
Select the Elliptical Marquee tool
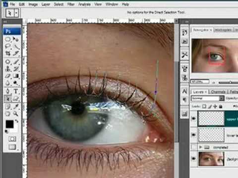pyautogui.click(x=8, y=39)
